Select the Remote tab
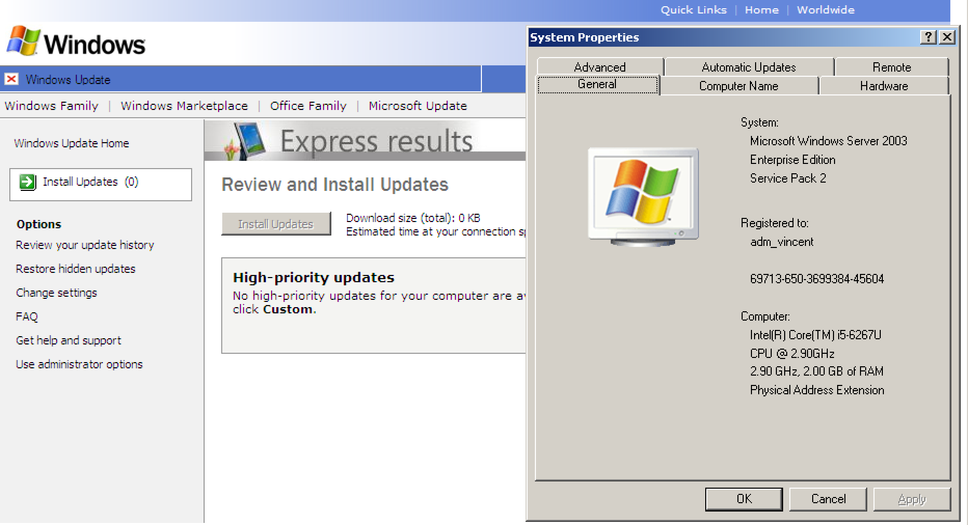968x525 pixels. [892, 67]
